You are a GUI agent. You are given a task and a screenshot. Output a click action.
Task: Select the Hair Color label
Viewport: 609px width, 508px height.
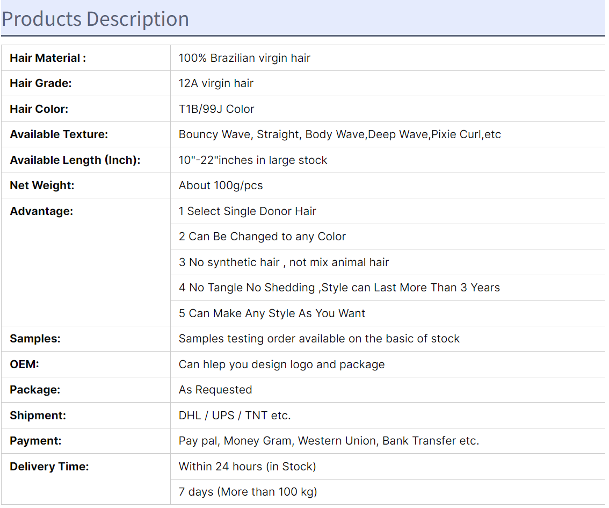pos(39,109)
